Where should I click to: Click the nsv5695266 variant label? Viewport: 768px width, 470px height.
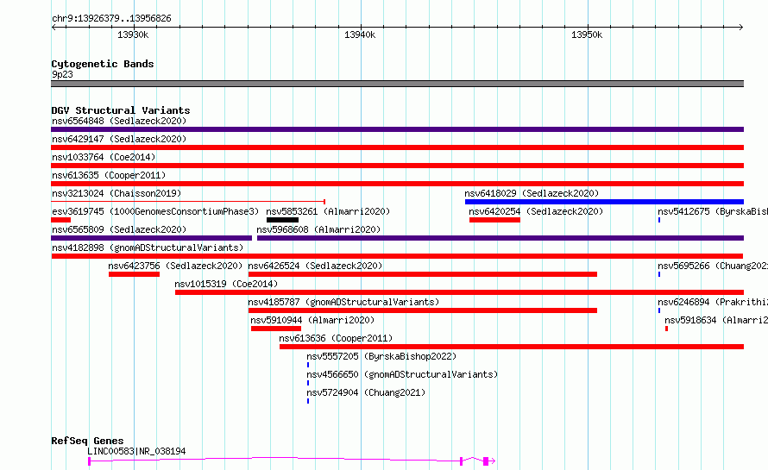pyautogui.click(x=713, y=266)
